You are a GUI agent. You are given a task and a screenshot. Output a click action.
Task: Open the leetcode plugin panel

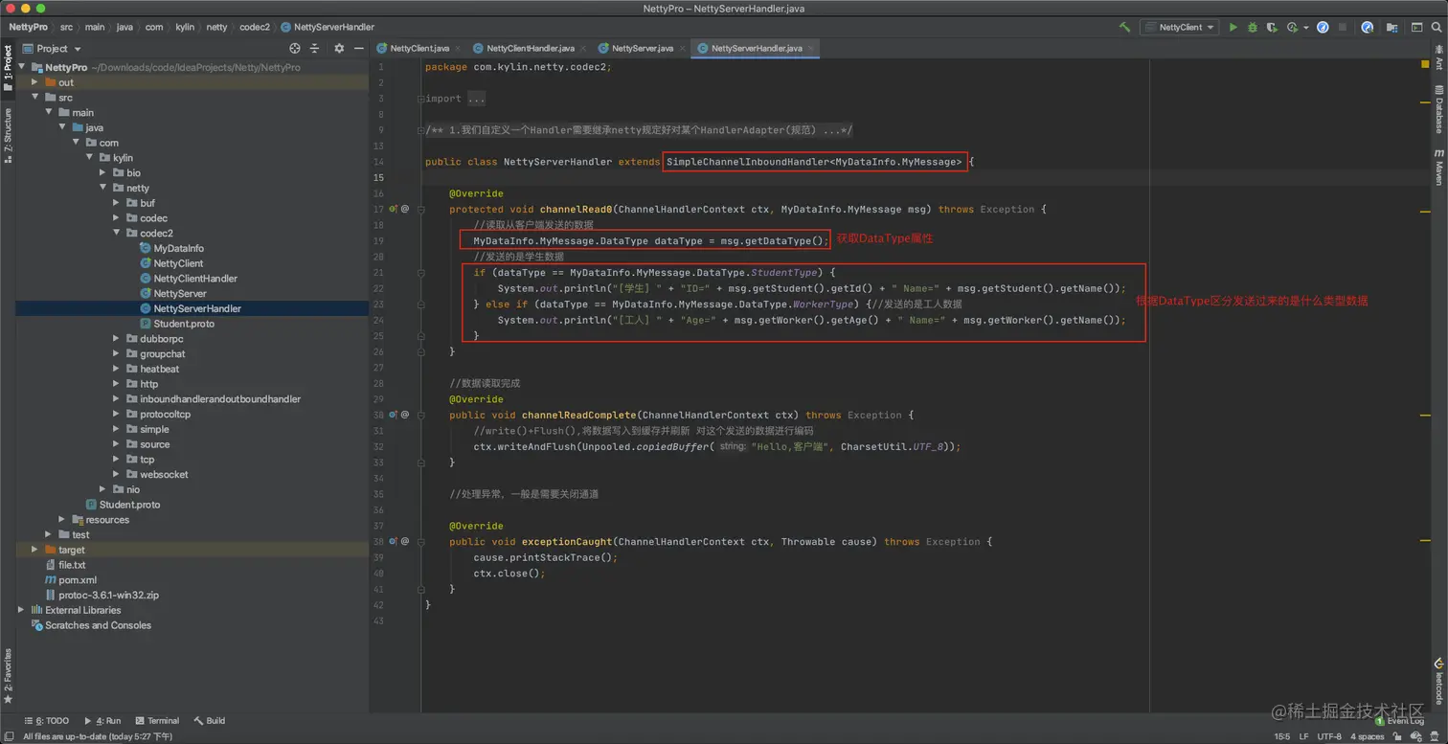coord(1438,681)
